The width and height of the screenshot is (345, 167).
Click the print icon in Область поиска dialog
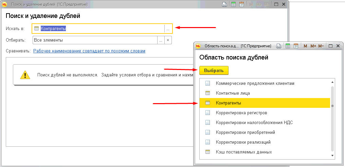279,46
